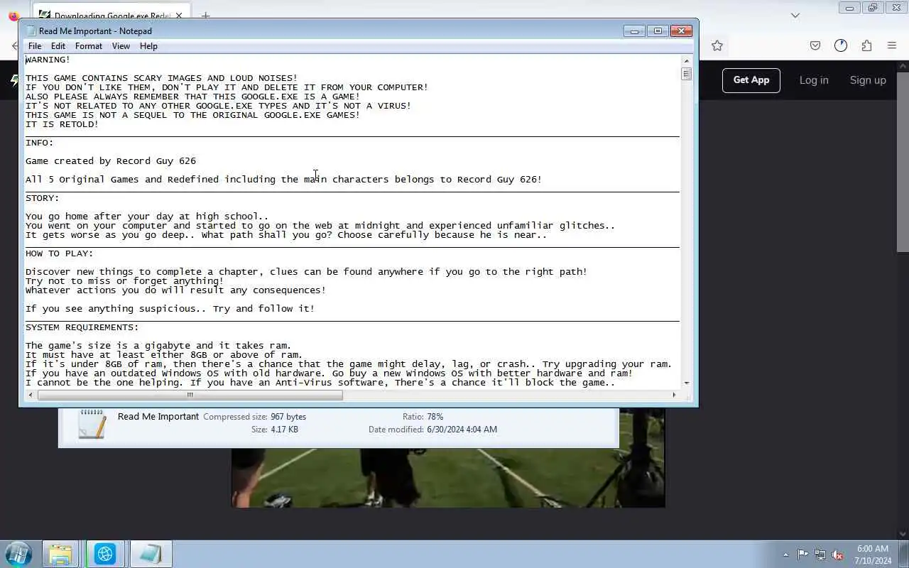Click the 'Compressed size: 967 bytes' value

click(288, 417)
